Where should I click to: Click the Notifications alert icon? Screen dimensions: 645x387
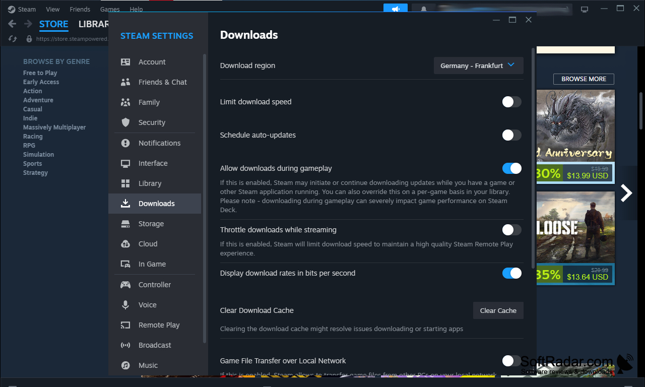pos(125,143)
